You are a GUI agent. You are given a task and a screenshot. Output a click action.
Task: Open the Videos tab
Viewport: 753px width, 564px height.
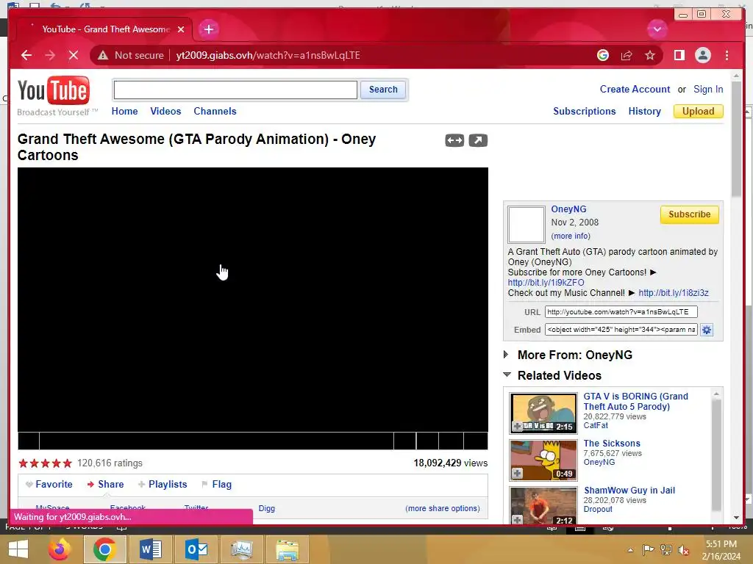[165, 112]
